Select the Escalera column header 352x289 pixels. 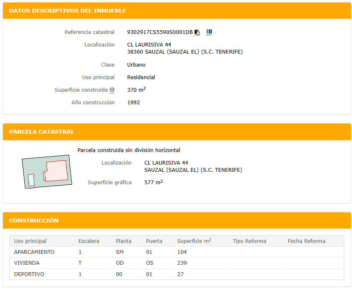[89, 241]
